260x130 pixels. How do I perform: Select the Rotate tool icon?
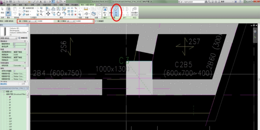tap(59, 14)
